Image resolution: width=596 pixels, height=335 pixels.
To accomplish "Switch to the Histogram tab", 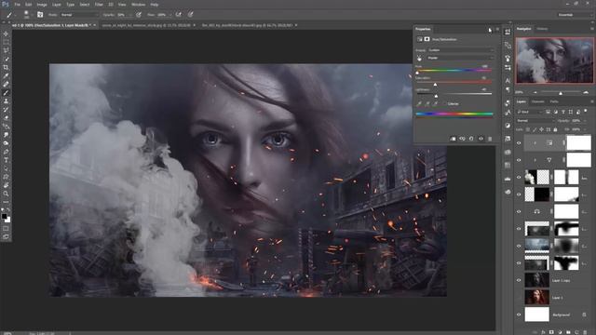I will [x=542, y=29].
